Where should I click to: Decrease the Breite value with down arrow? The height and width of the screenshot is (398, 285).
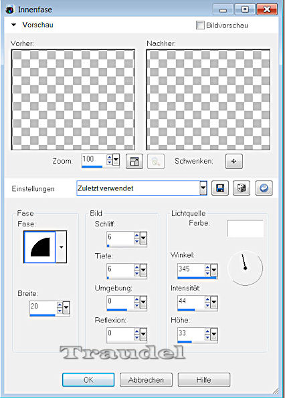60,311
